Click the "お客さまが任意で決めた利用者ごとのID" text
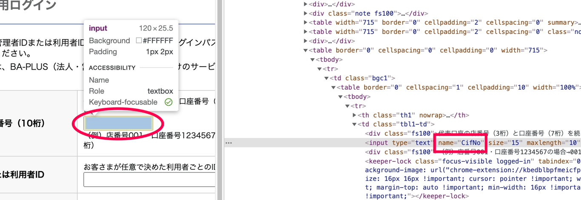This screenshot has height=200, width=581. coord(149,167)
